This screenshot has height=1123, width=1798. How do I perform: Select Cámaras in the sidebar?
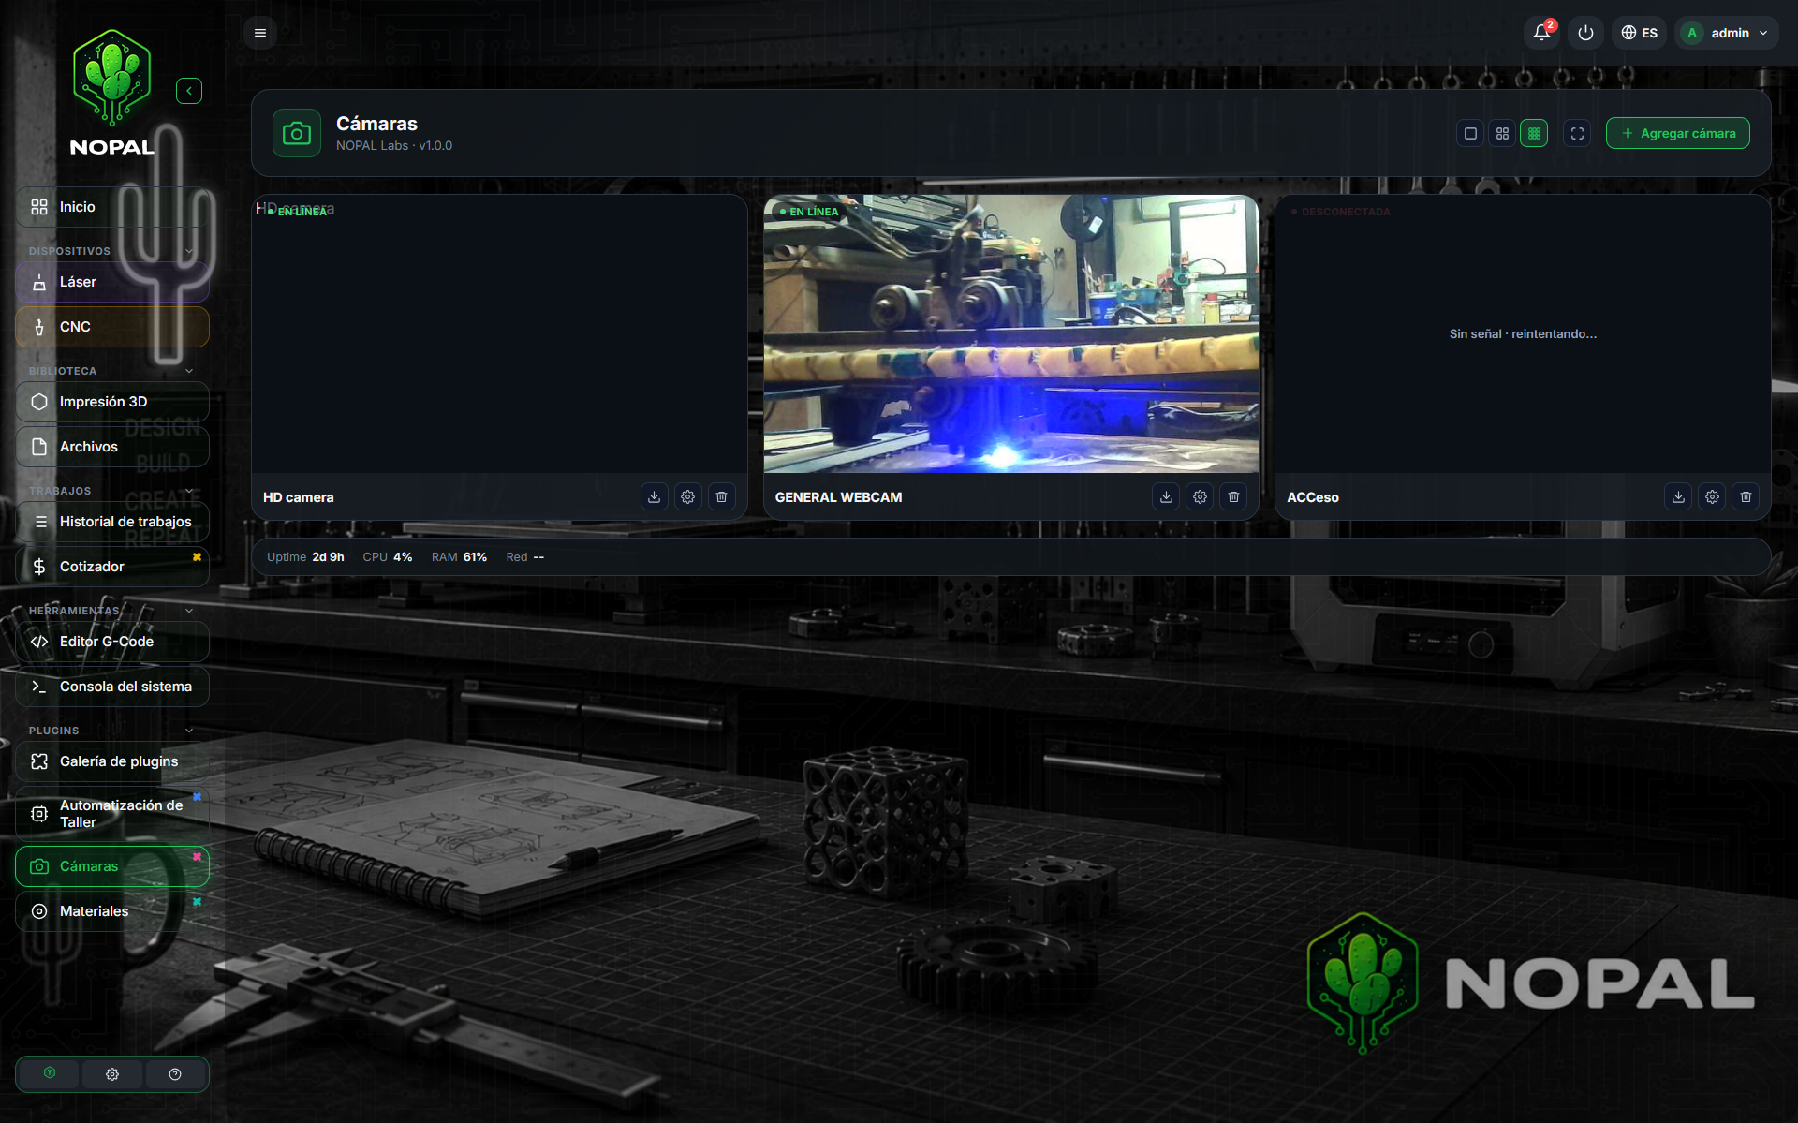pos(112,866)
